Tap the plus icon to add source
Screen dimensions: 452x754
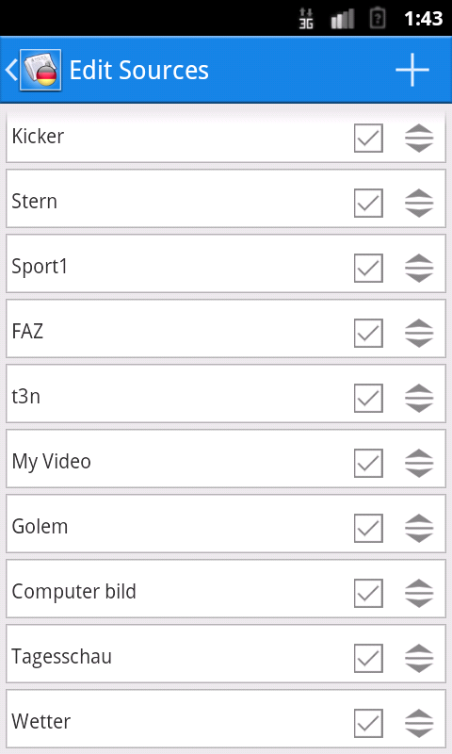[x=412, y=70]
